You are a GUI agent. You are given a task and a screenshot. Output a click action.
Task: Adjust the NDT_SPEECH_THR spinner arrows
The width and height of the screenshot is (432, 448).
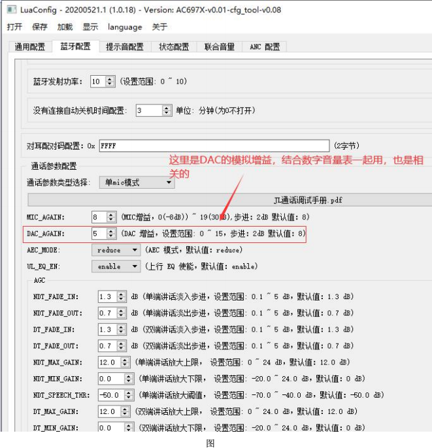click(129, 395)
